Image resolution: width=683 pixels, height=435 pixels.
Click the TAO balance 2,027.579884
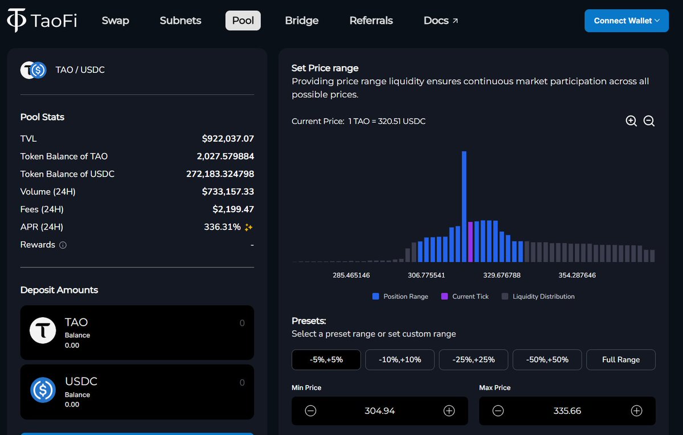pyautogui.click(x=225, y=157)
